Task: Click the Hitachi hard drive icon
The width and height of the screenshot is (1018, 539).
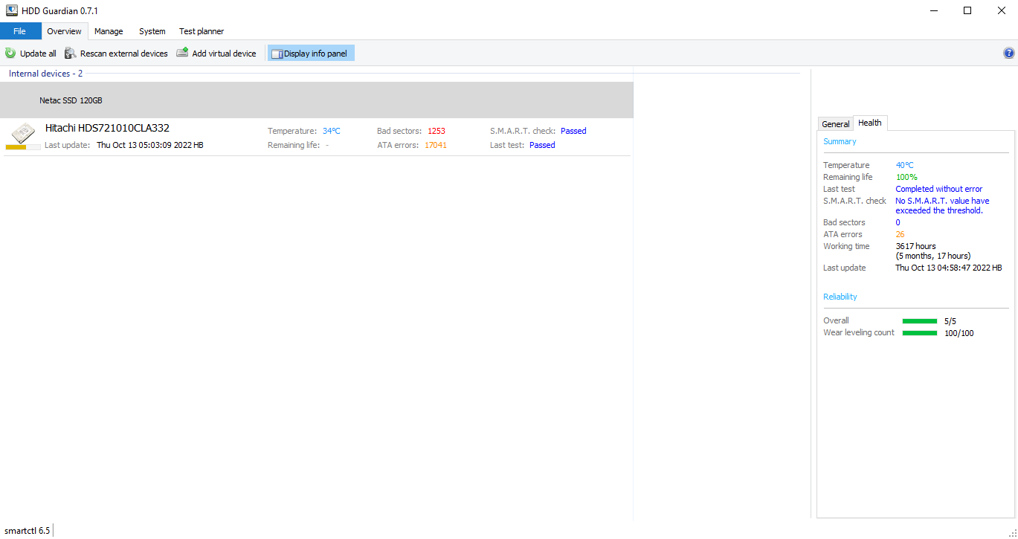Action: (x=23, y=133)
